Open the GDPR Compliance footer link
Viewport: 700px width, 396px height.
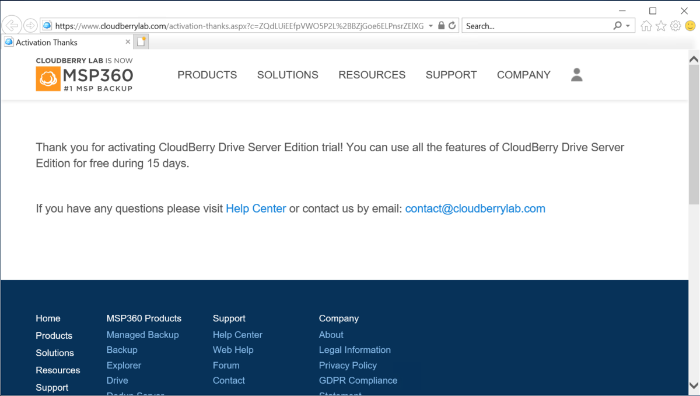[358, 380]
